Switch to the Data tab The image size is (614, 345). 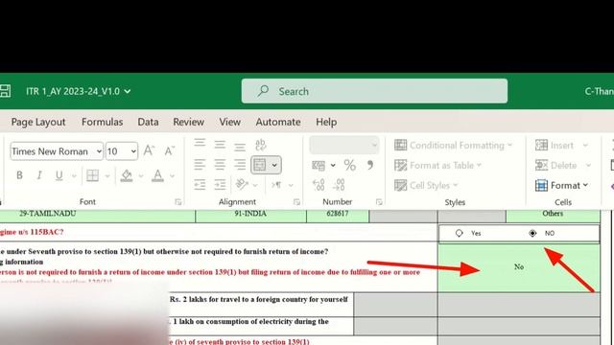[148, 122]
